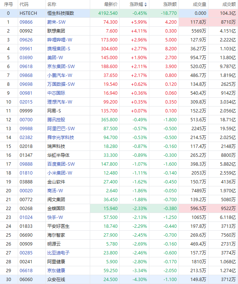Open 蔚来-SW stock link

click(56, 22)
